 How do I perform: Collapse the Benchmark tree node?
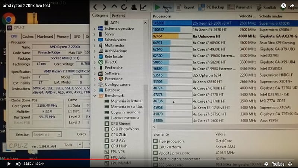click(x=95, y=96)
